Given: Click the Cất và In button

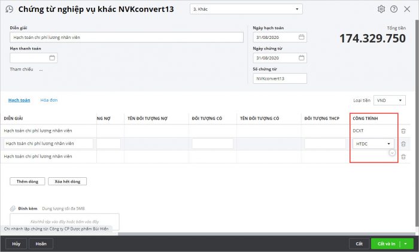Looking at the screenshot, I should tap(386, 244).
